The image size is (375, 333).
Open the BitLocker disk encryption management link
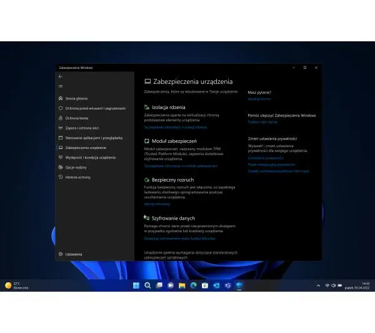(179, 238)
